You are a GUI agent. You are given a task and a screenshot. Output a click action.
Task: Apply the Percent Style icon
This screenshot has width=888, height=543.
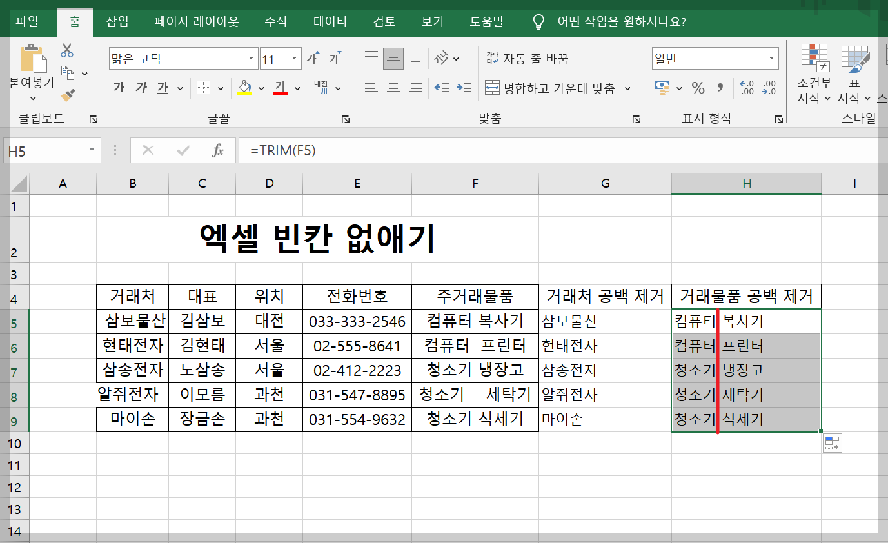(698, 88)
